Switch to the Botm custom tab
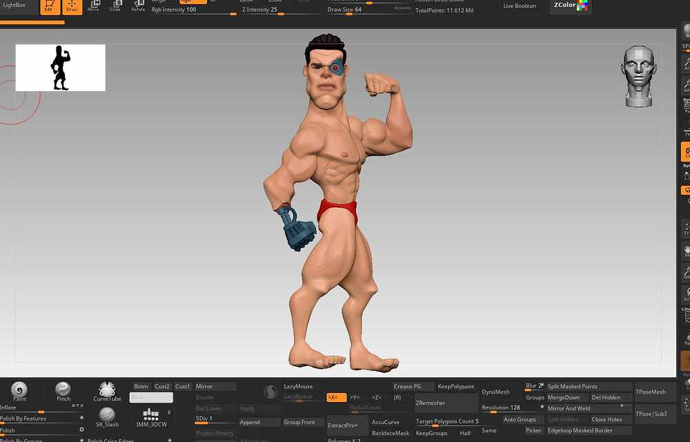The width and height of the screenshot is (690, 442). point(141,387)
